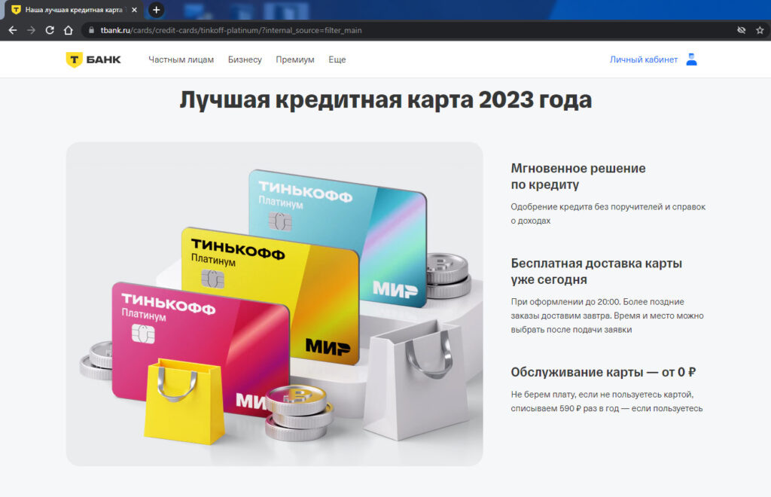Click heading 'Лучшая кредитная карта 2023 года'

(x=385, y=100)
